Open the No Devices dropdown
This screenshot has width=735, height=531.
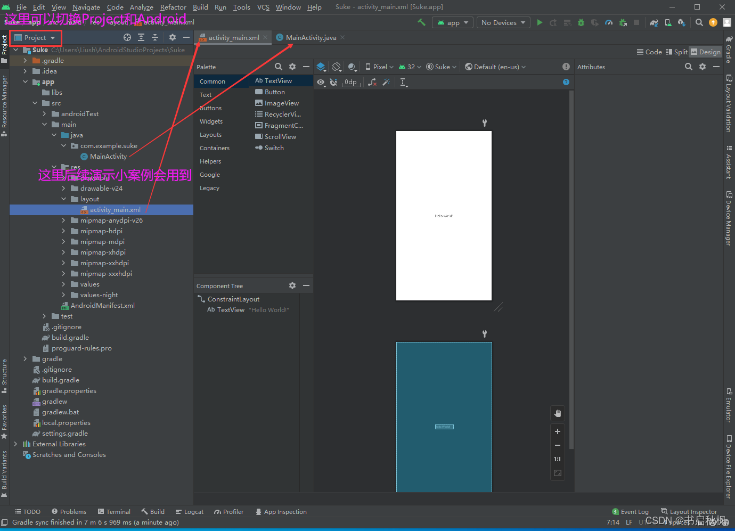[503, 22]
